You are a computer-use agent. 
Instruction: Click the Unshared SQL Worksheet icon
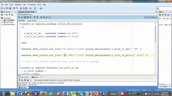tap(41, 17)
